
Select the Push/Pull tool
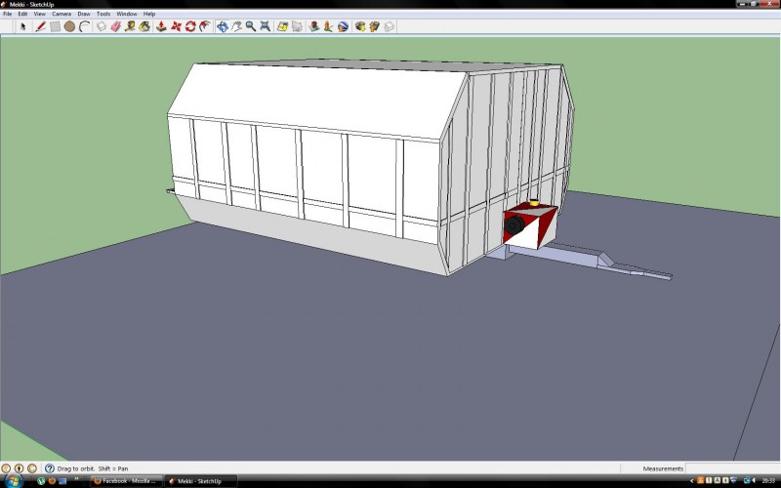coord(161,26)
